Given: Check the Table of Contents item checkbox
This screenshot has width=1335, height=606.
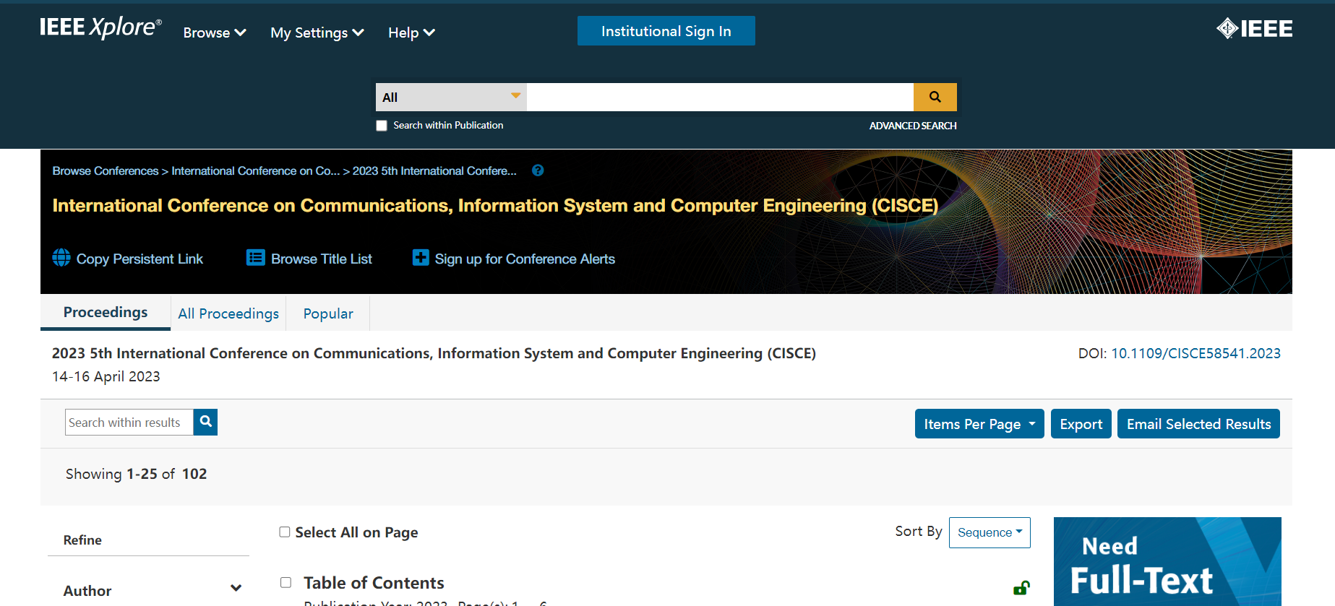Looking at the screenshot, I should coord(286,582).
